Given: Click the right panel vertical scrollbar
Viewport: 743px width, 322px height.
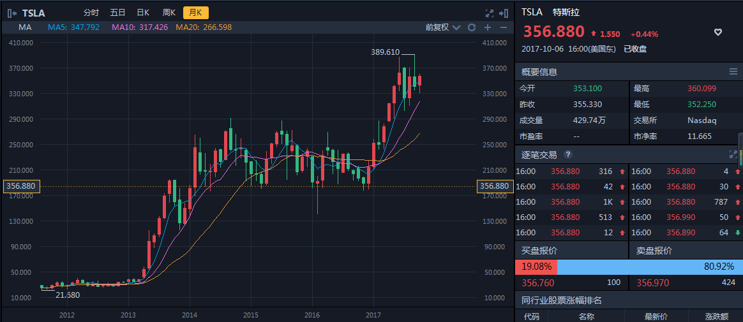Looking at the screenshot, I should click(740, 150).
